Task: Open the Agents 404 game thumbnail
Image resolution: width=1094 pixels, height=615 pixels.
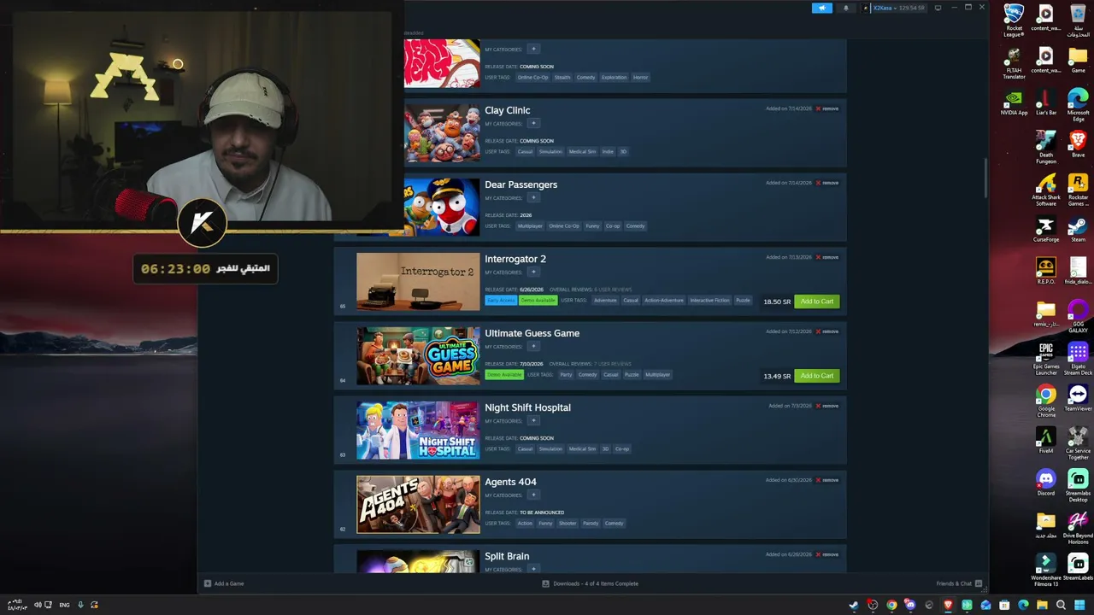Action: pos(418,505)
